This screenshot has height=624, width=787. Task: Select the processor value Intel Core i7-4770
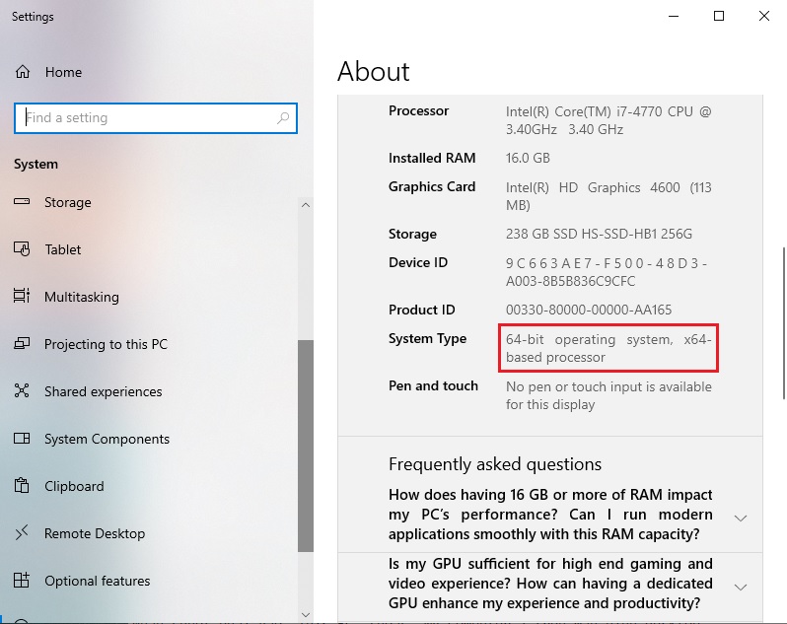pyautogui.click(x=608, y=120)
